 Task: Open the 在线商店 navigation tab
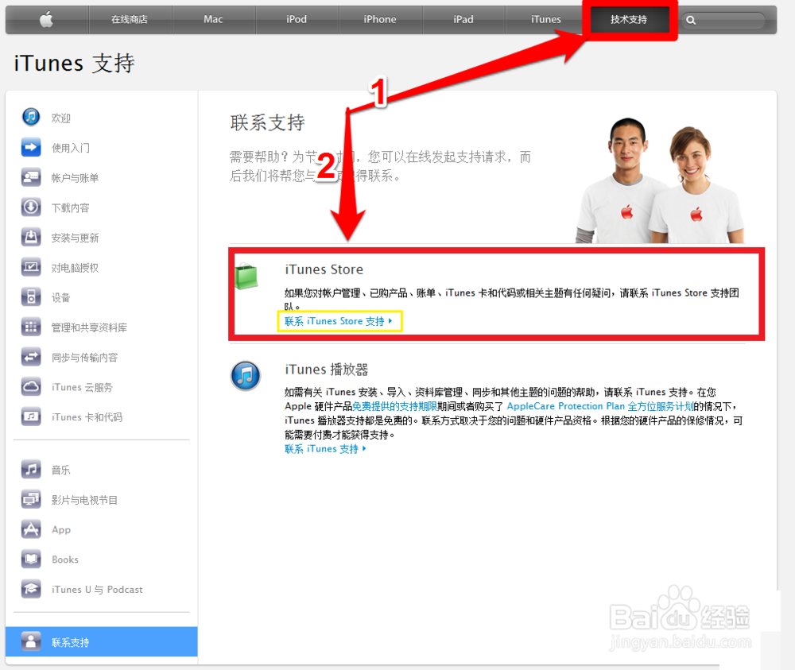tap(130, 20)
